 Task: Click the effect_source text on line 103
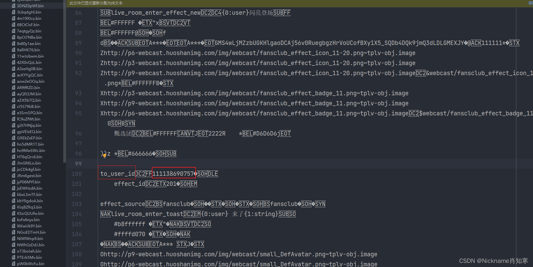point(123,204)
